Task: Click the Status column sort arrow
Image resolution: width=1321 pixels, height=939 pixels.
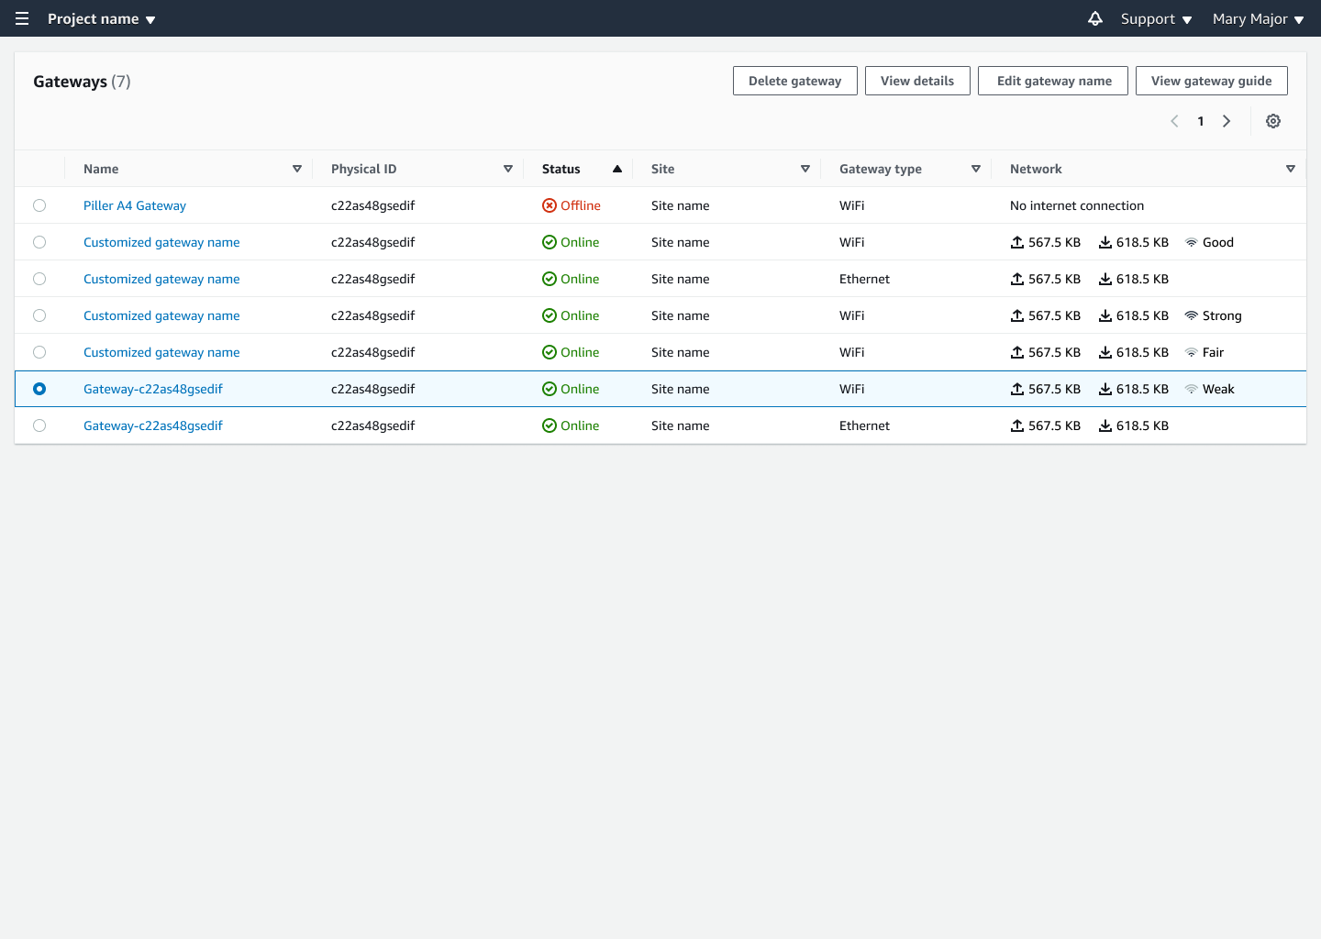Action: point(616,169)
